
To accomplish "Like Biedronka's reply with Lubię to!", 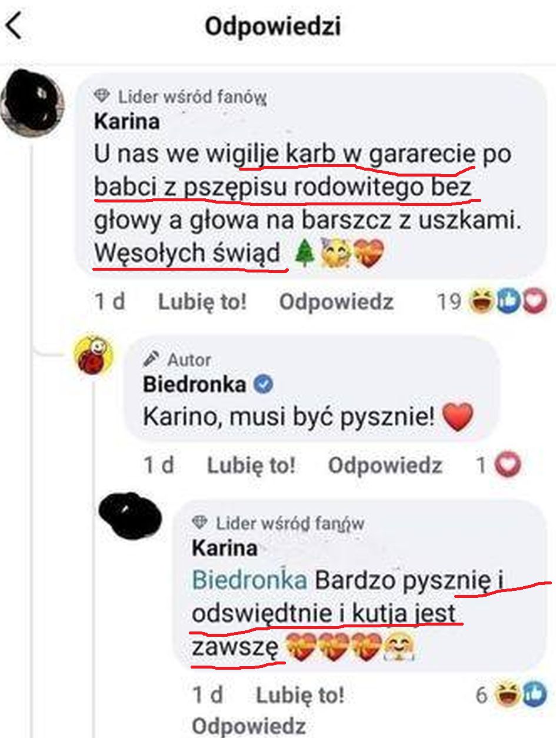I will (251, 466).
